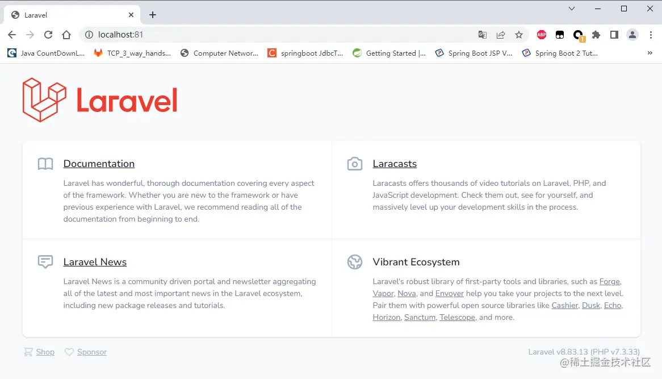Reload the localhost page
The image size is (662, 379).
tap(48, 35)
